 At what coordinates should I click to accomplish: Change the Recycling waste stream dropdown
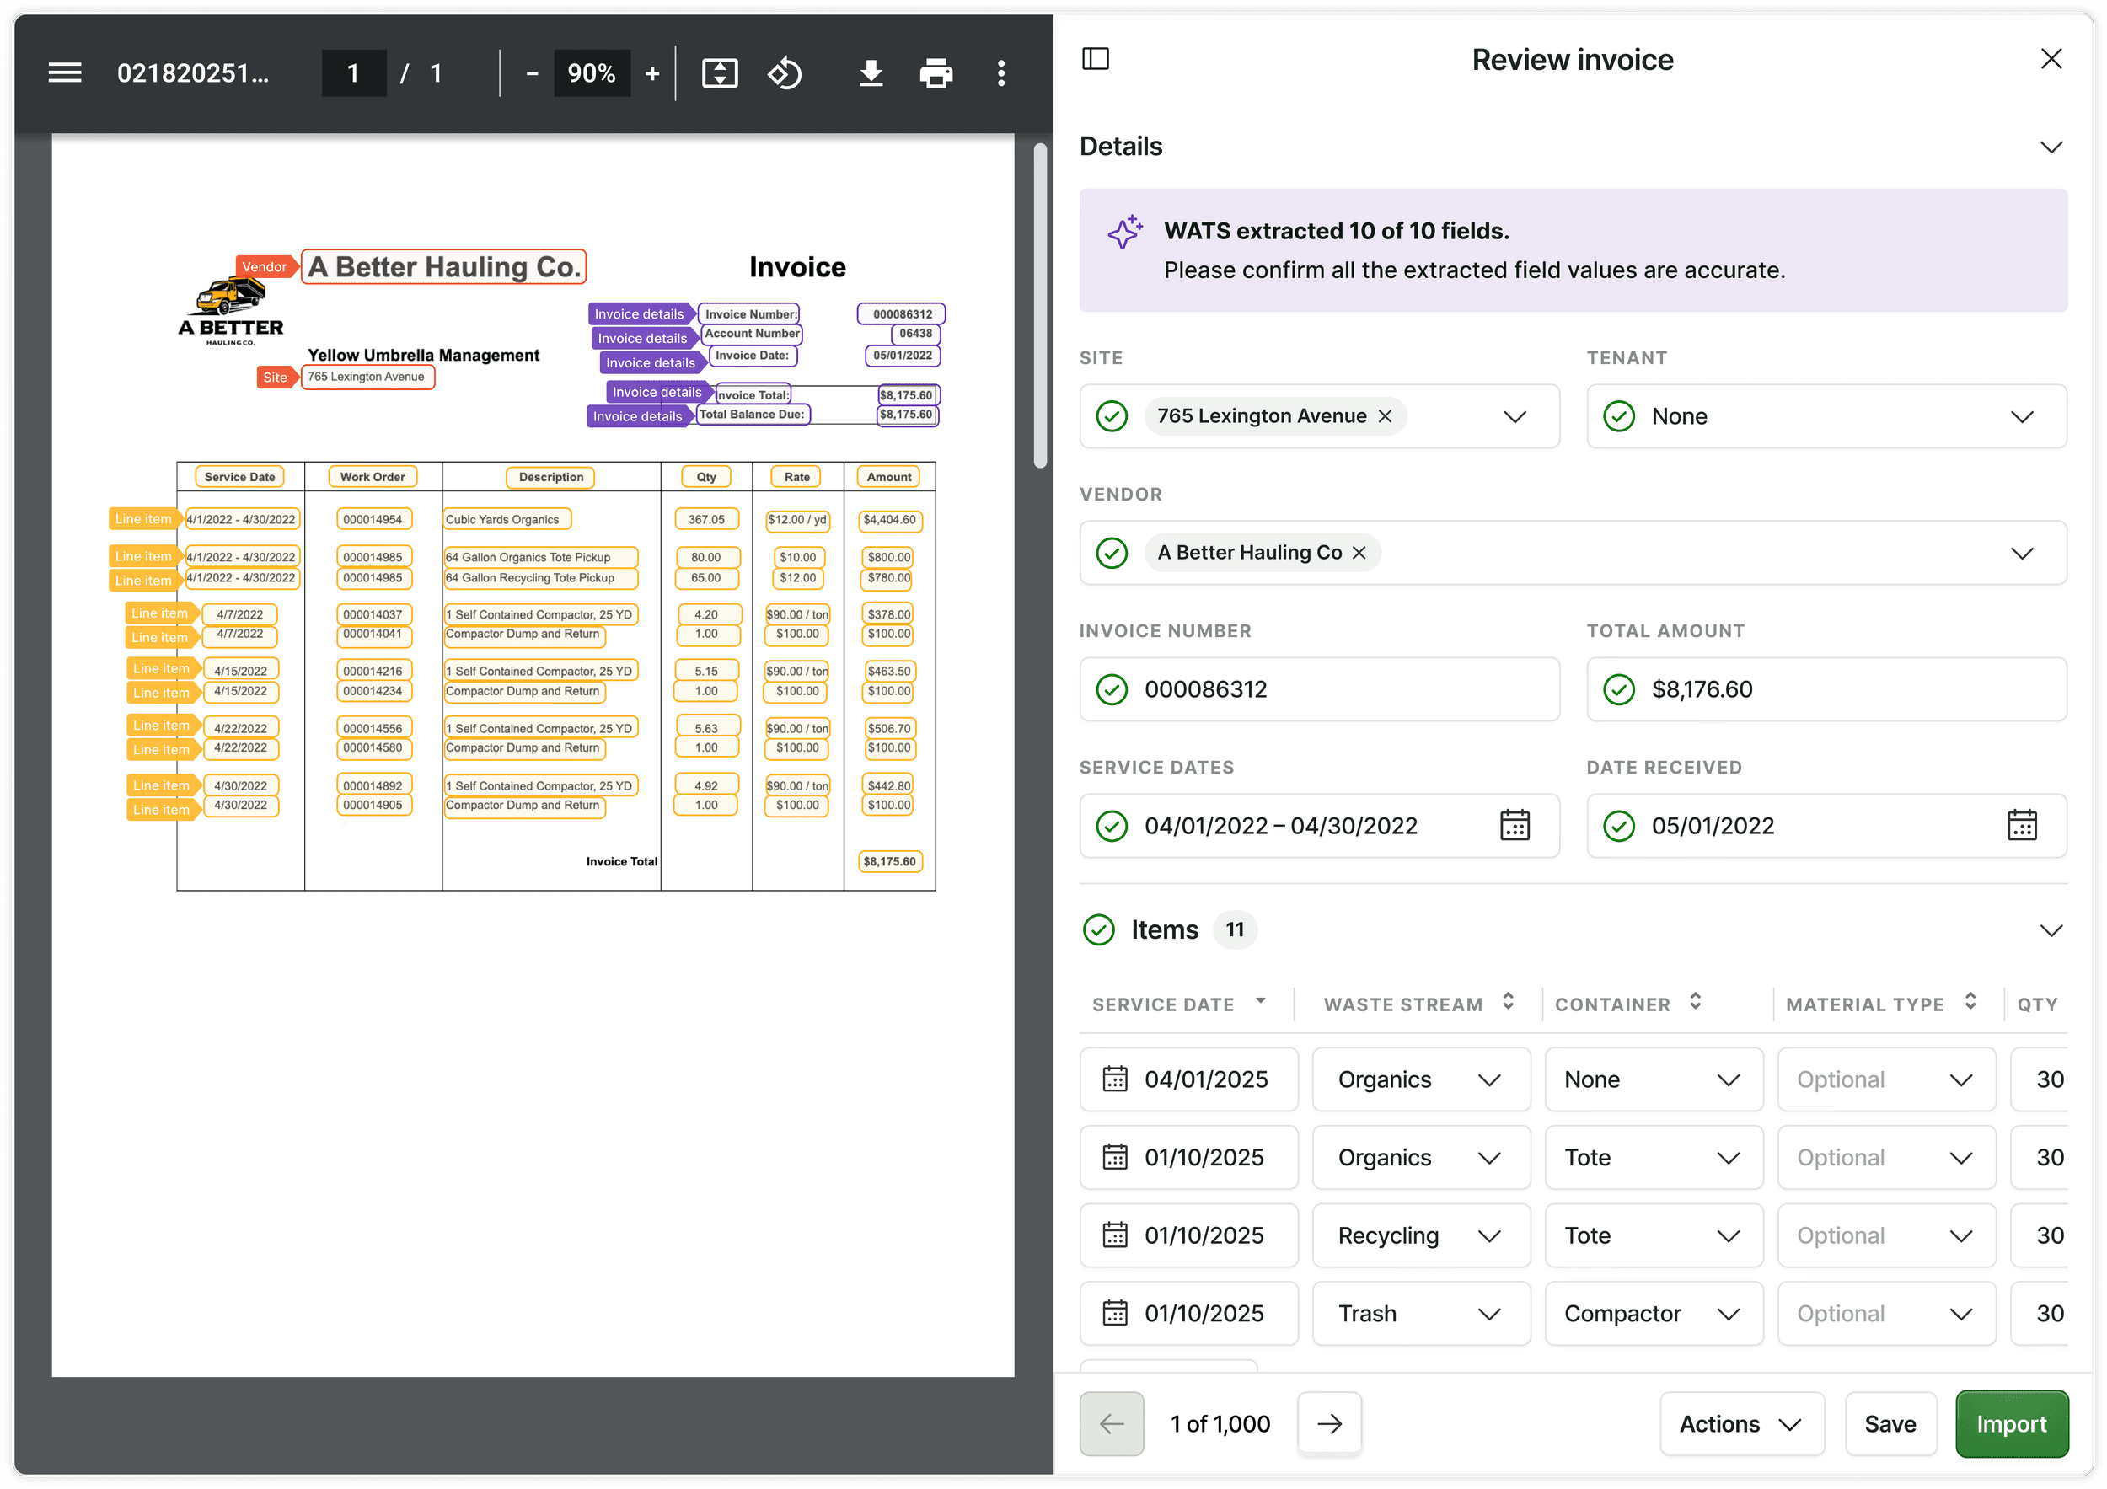[1421, 1235]
